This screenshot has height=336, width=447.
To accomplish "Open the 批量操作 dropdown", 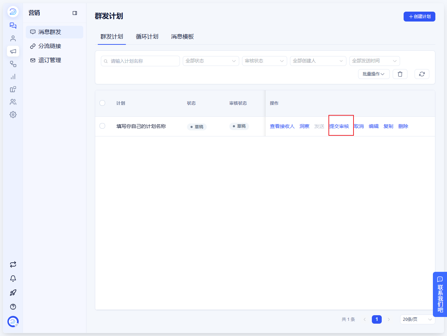I will pyautogui.click(x=374, y=74).
